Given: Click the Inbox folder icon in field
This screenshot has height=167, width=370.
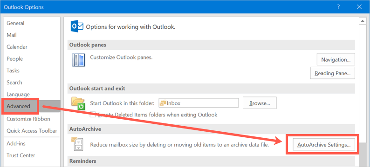Looking at the screenshot, I should pos(163,103).
